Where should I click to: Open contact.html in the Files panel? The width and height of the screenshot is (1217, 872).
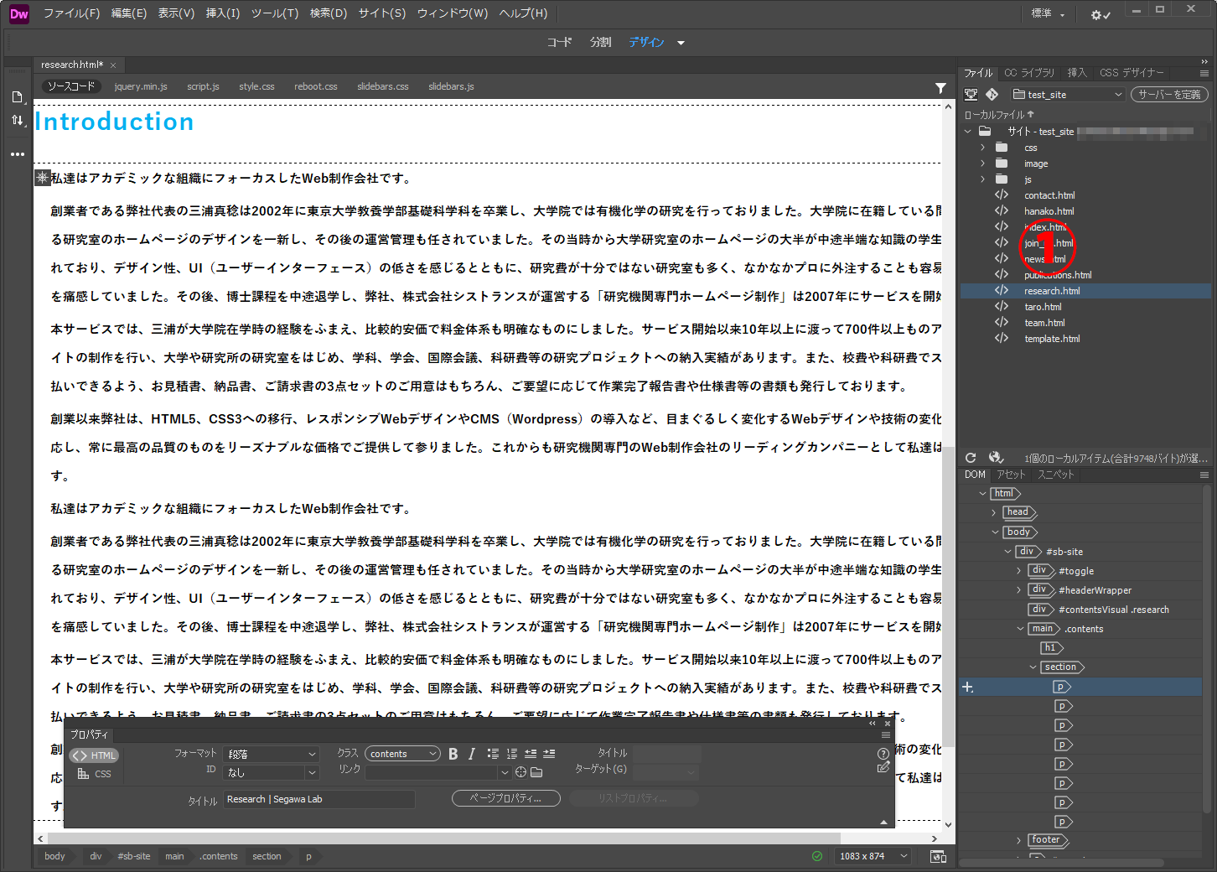pyautogui.click(x=1049, y=195)
